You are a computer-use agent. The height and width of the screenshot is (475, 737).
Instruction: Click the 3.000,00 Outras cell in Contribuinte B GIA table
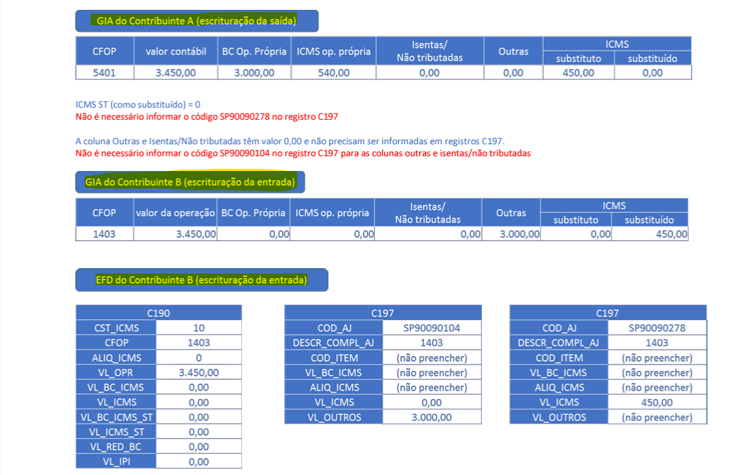click(x=512, y=234)
